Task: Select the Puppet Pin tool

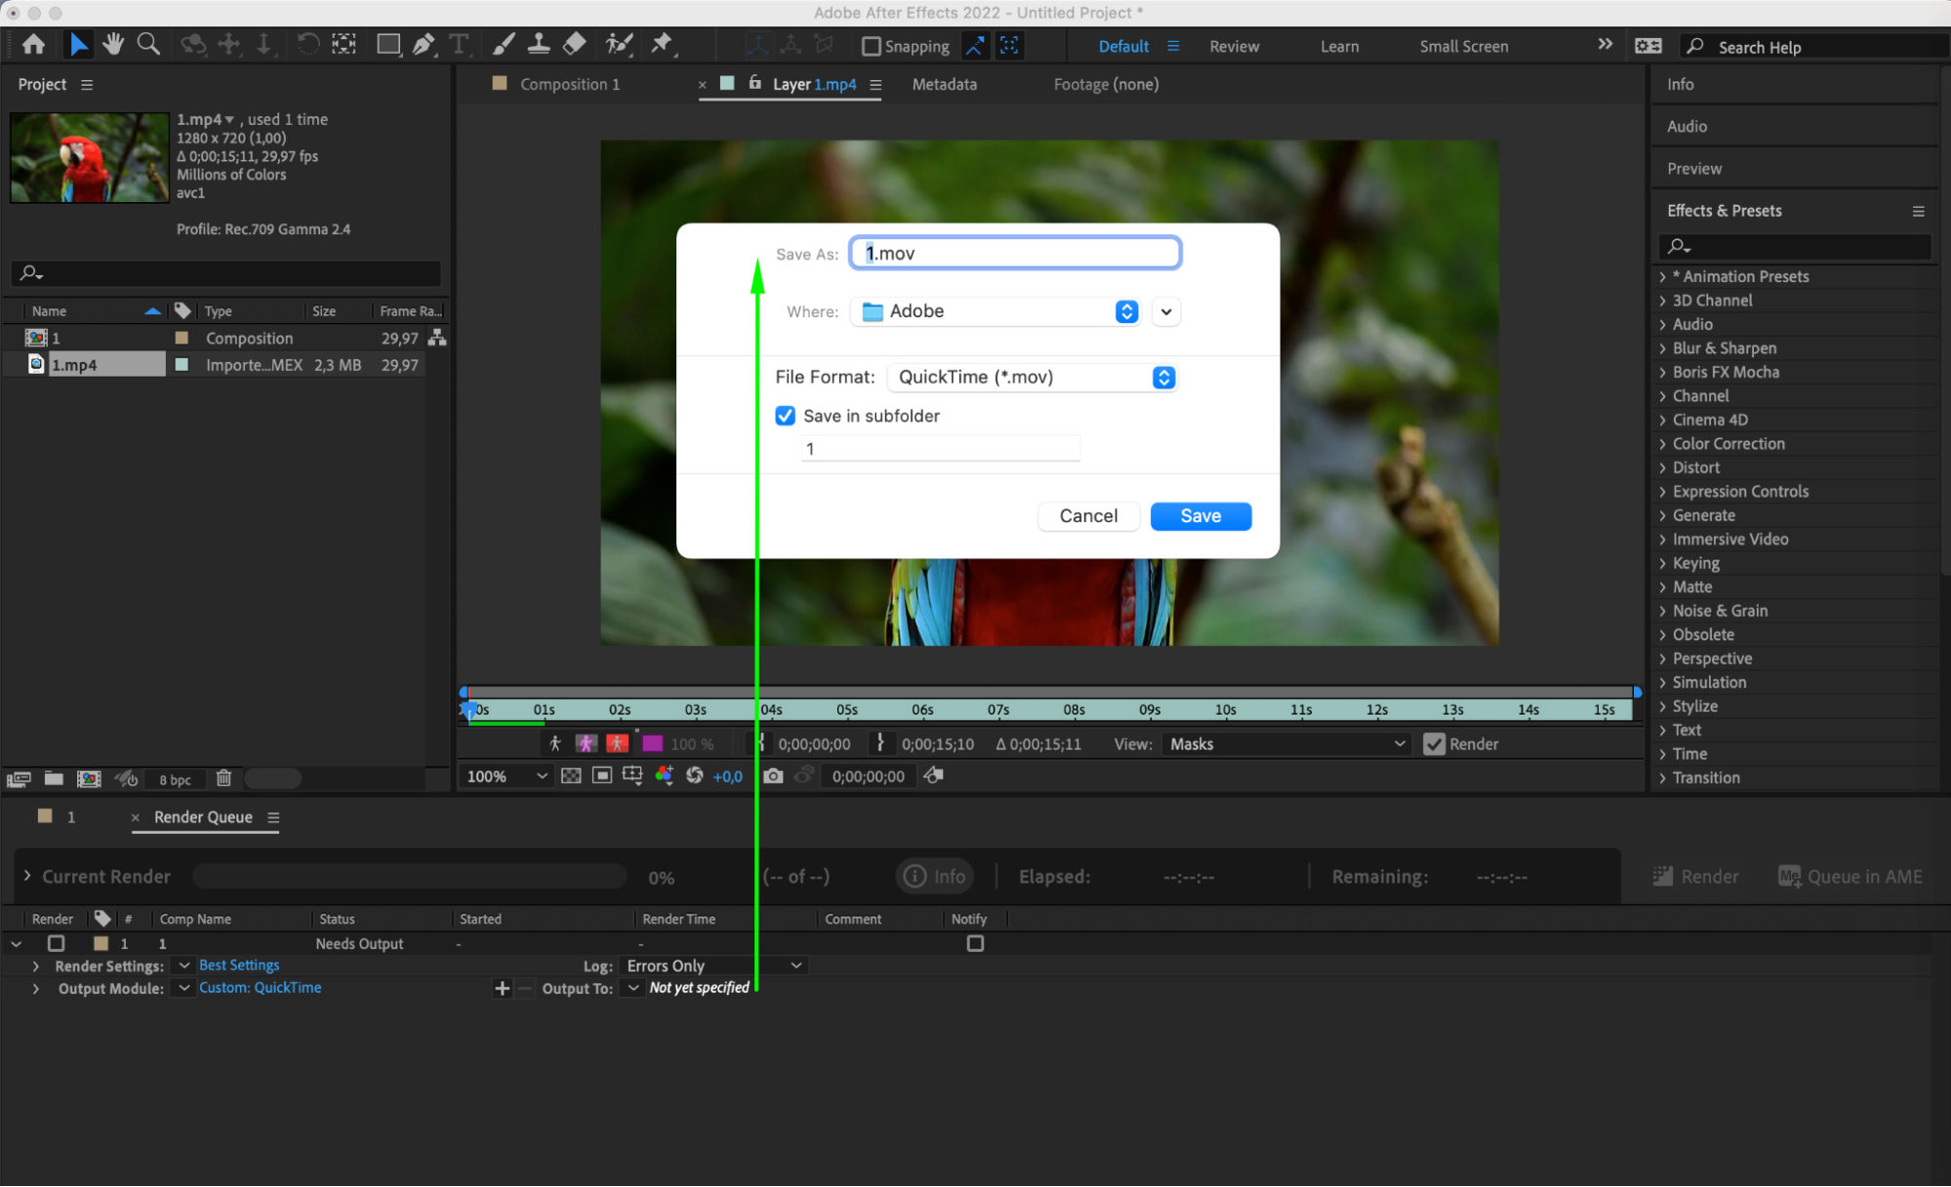Action: coord(662,44)
